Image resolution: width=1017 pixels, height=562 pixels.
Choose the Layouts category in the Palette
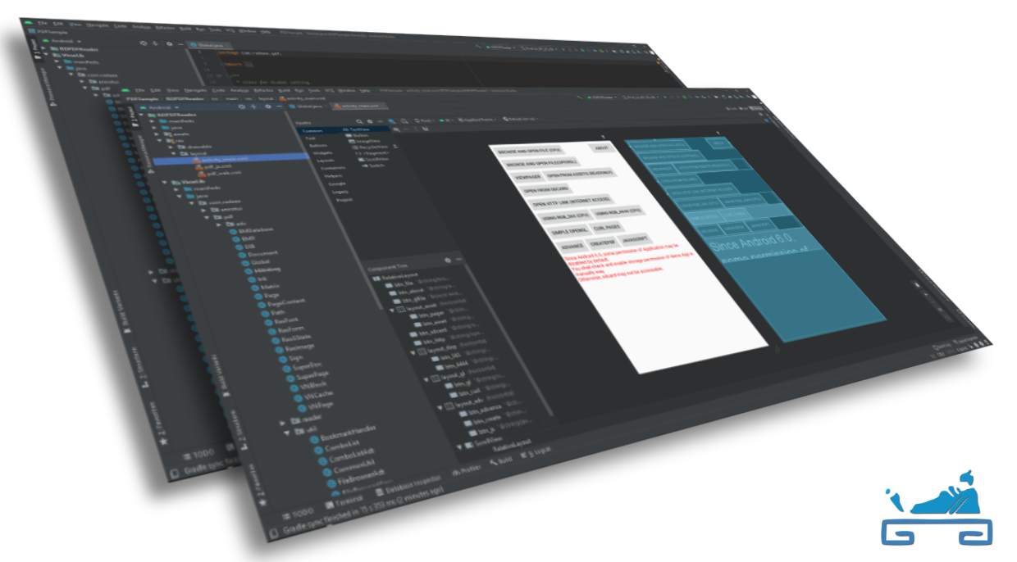326,161
